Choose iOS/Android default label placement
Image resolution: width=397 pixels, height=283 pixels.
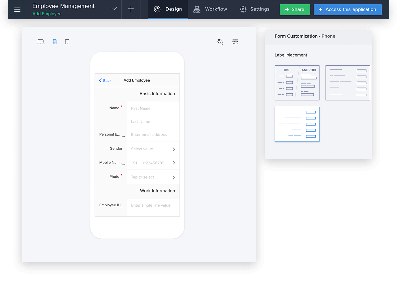click(x=297, y=83)
